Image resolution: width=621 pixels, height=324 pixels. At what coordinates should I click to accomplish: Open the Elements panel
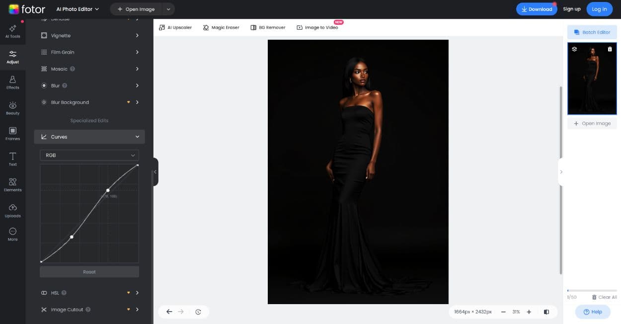(x=12, y=185)
